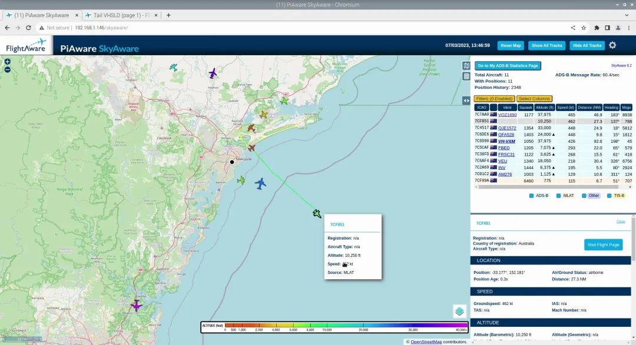Open the OpenStreetMap contributors link
636x345 pixels.
point(426,341)
